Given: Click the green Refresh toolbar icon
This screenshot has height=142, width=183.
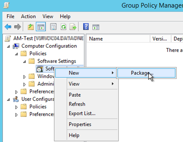Looking at the screenshot, I should (x=63, y=27).
